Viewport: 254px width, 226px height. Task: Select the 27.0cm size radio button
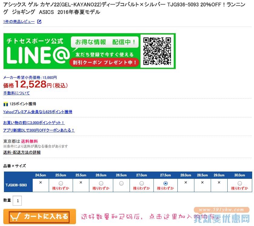coord(142,183)
